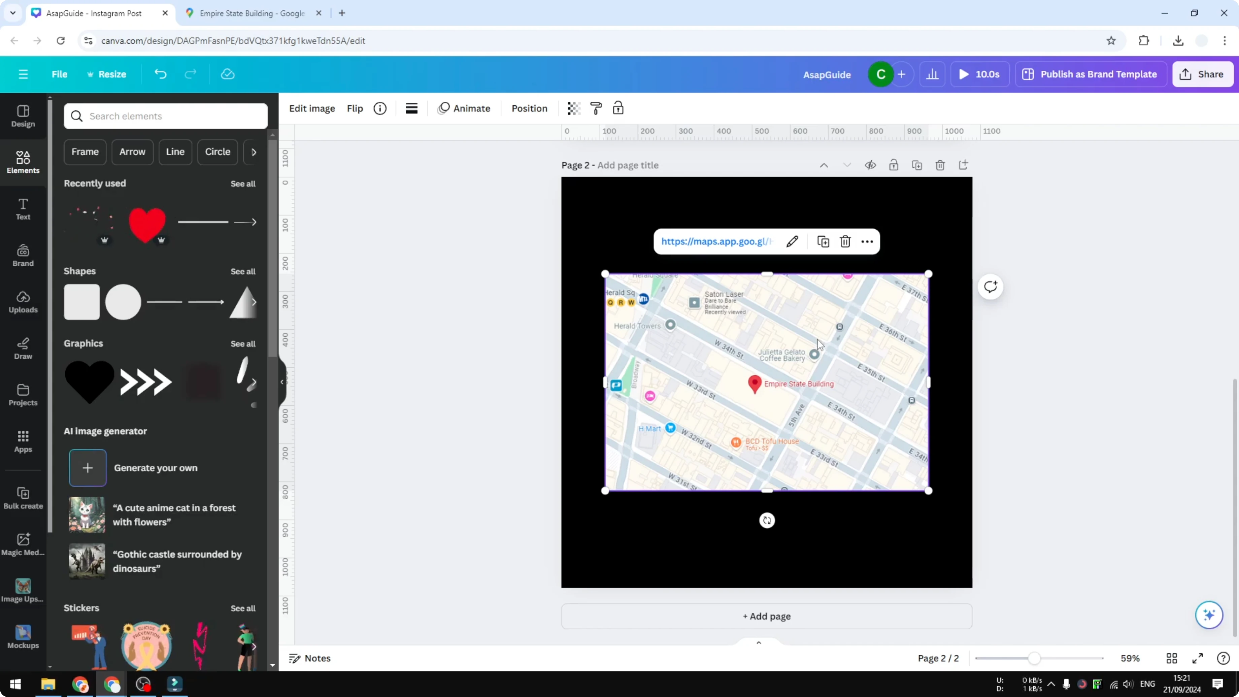Click the Animate button
Viewport: 1239px width, 697px height.
pyautogui.click(x=464, y=108)
